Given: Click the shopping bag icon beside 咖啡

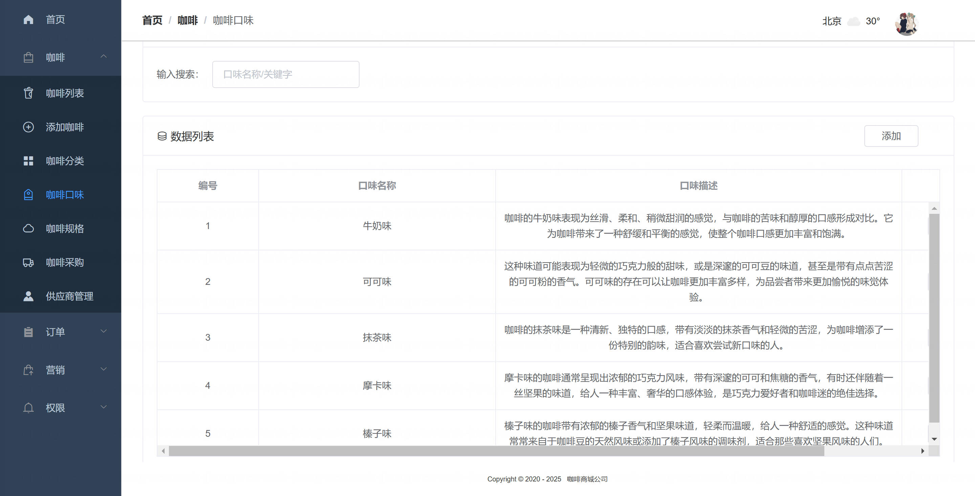Looking at the screenshot, I should [x=28, y=58].
